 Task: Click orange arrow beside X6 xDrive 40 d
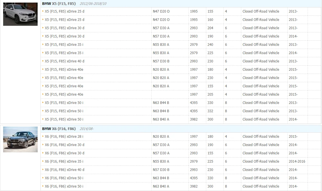coord(43,170)
